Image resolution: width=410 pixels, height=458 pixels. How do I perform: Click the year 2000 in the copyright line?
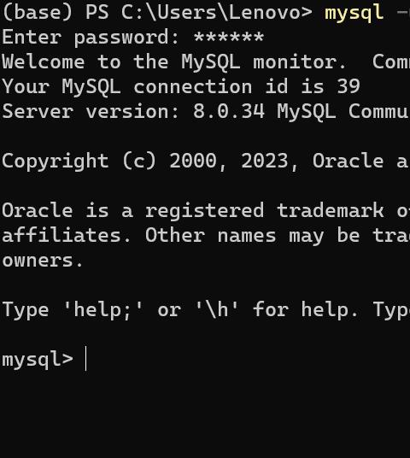(193, 161)
